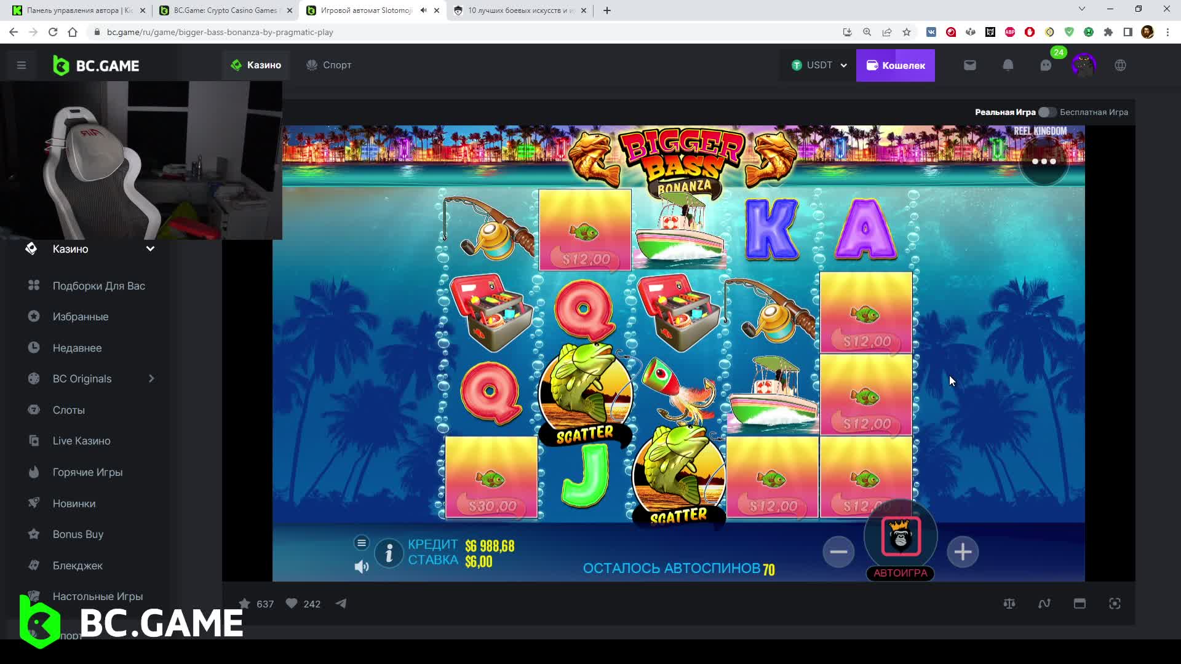Expand BC Originals submenu arrow

151,379
